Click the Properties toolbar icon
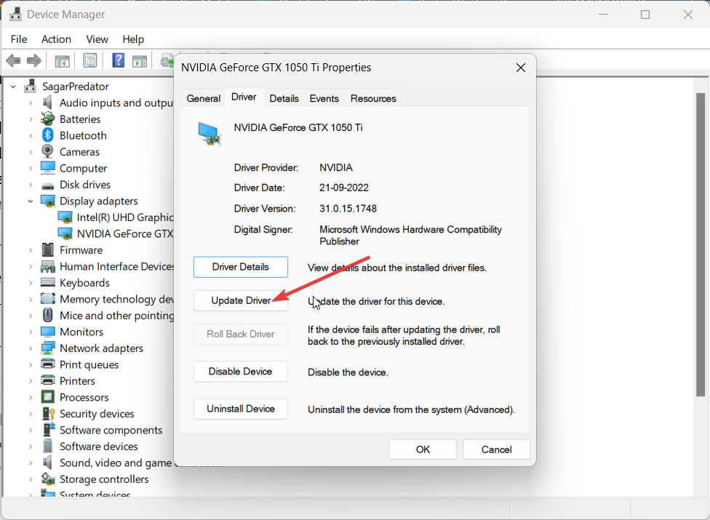This screenshot has height=520, width=710. (89, 60)
